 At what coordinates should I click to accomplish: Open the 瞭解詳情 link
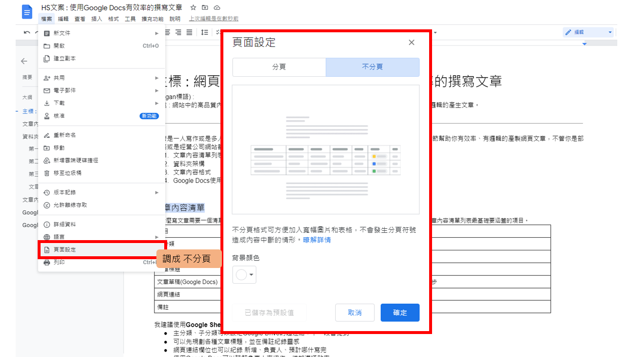tap(317, 240)
